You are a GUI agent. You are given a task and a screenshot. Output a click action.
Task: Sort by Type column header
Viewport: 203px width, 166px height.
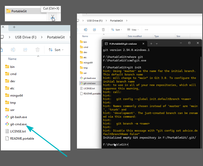(x=156, y=36)
